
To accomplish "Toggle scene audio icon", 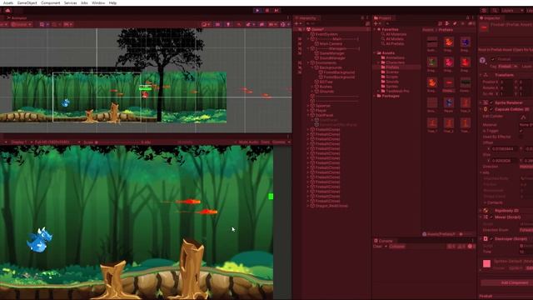I will pyautogui.click(x=239, y=24).
